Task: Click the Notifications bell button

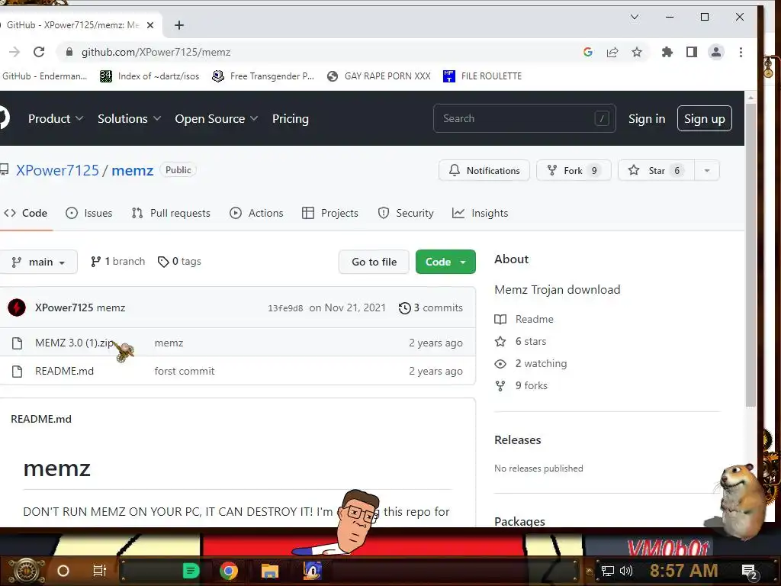Action: coord(484,170)
